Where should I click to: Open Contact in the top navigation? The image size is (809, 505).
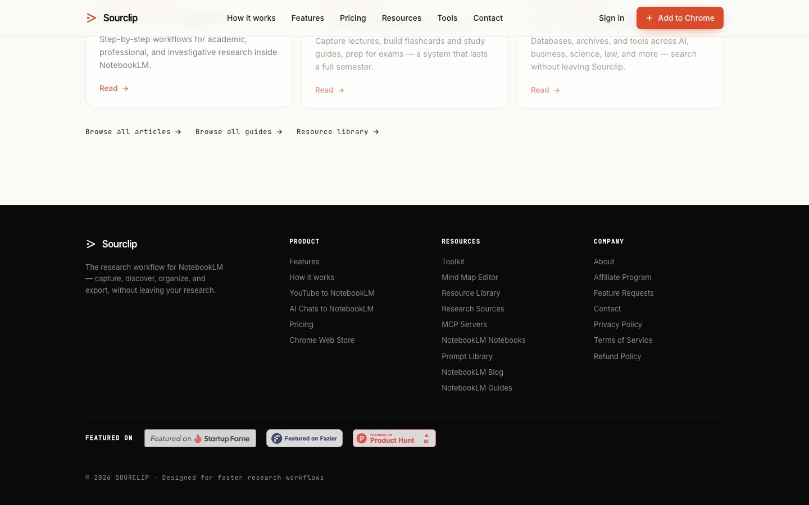[488, 18]
